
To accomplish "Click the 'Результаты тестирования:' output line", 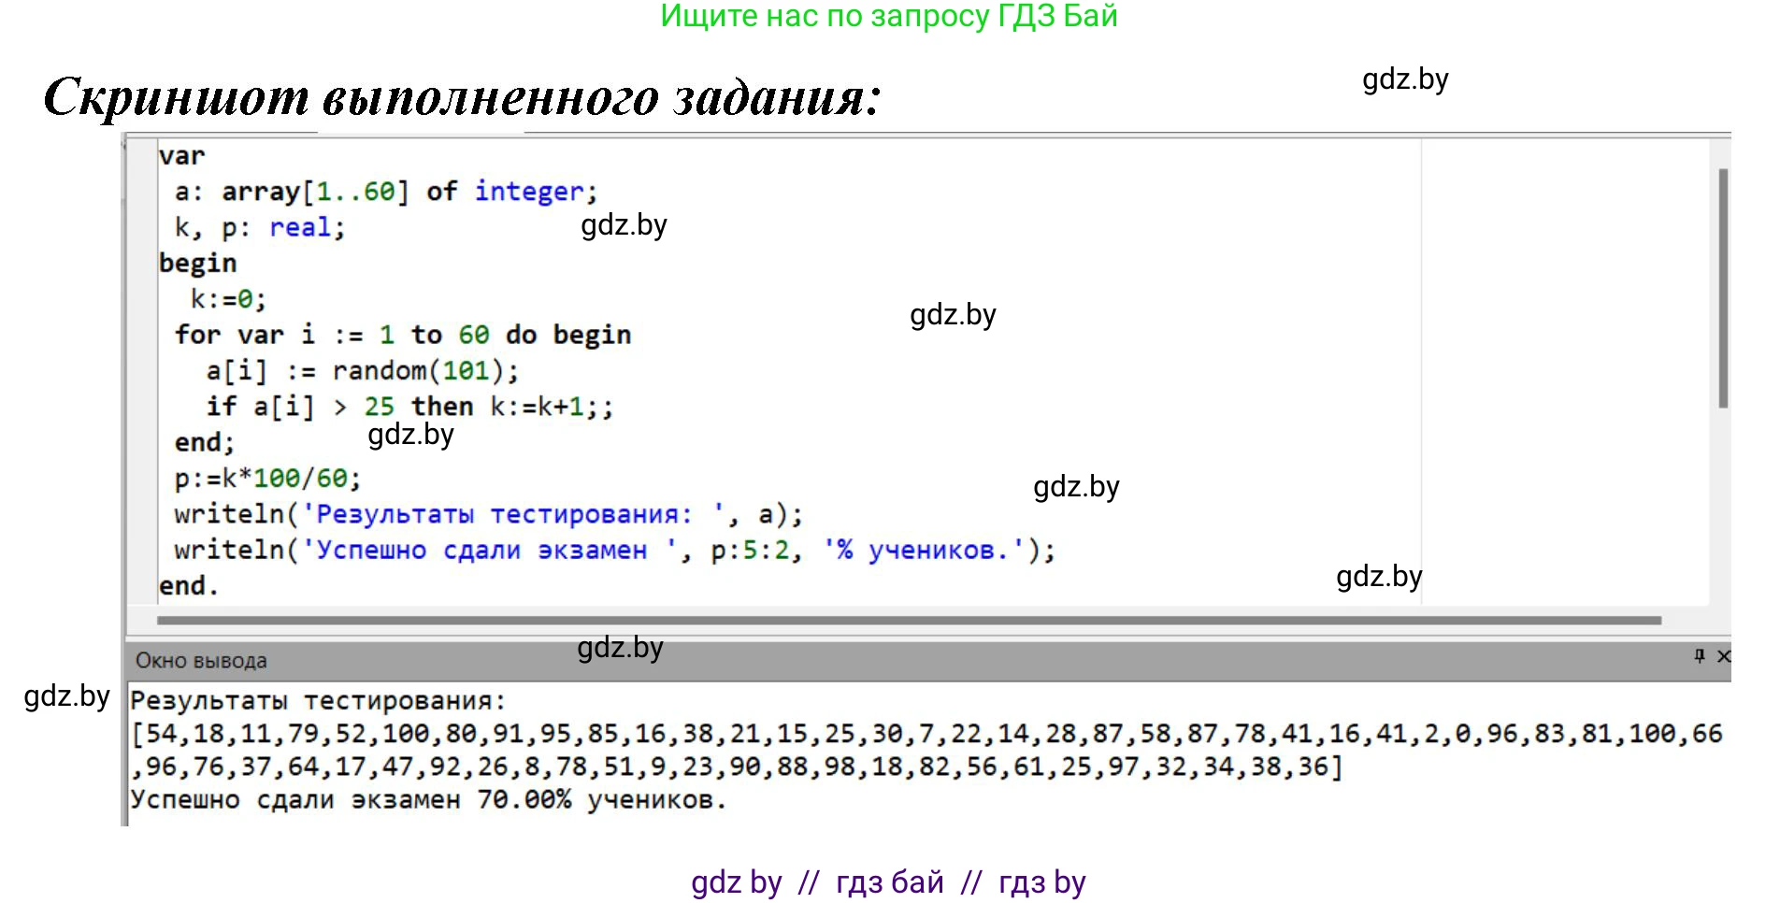I will pyautogui.click(x=318, y=701).
